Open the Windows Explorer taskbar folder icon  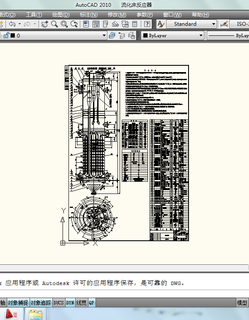(x=36, y=315)
